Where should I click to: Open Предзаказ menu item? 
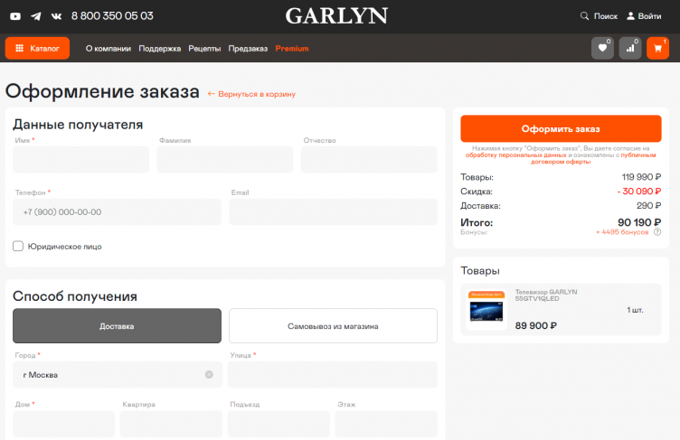pyautogui.click(x=248, y=49)
